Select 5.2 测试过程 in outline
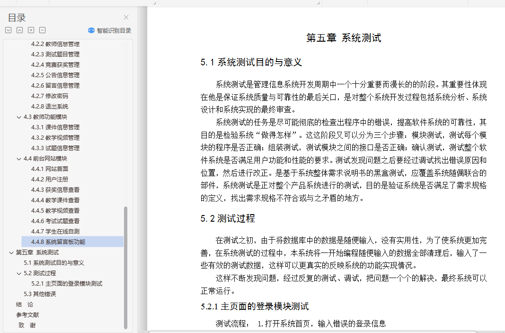The width and height of the screenshot is (505, 333). 40,273
